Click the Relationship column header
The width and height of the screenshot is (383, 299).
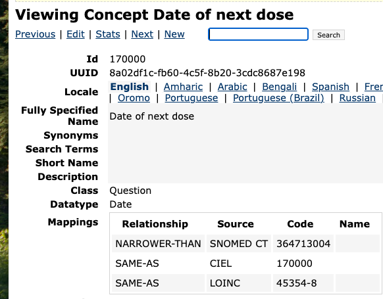click(x=155, y=224)
